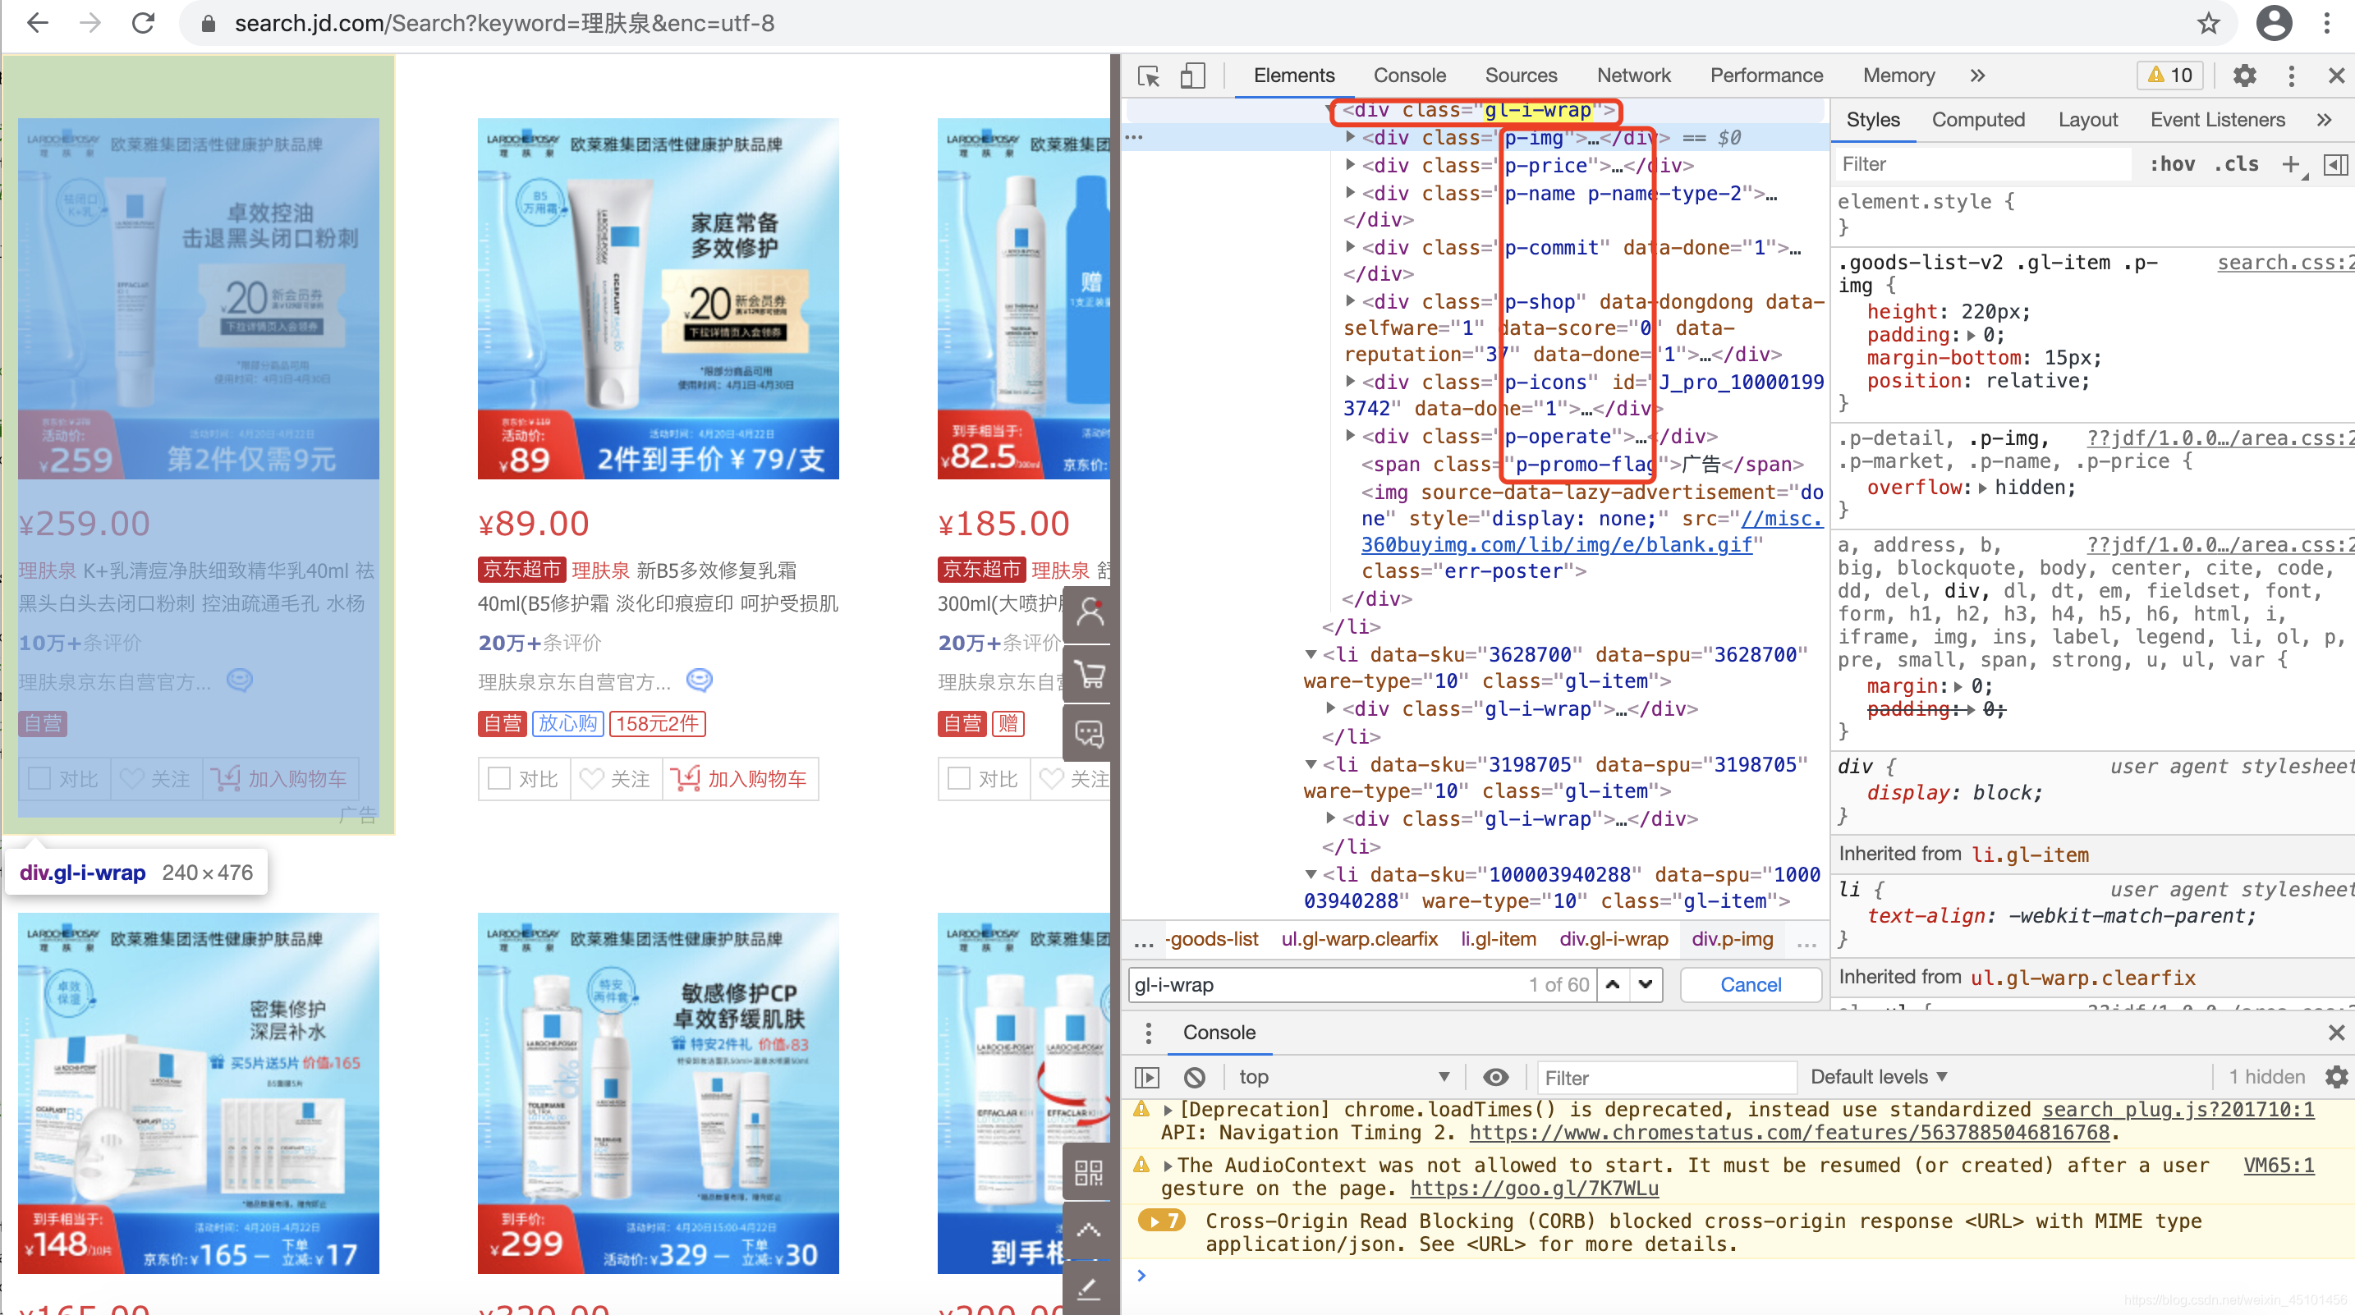Bookmark this page with the star icon
Viewport: 2355px width, 1315px height.
coord(2209,23)
